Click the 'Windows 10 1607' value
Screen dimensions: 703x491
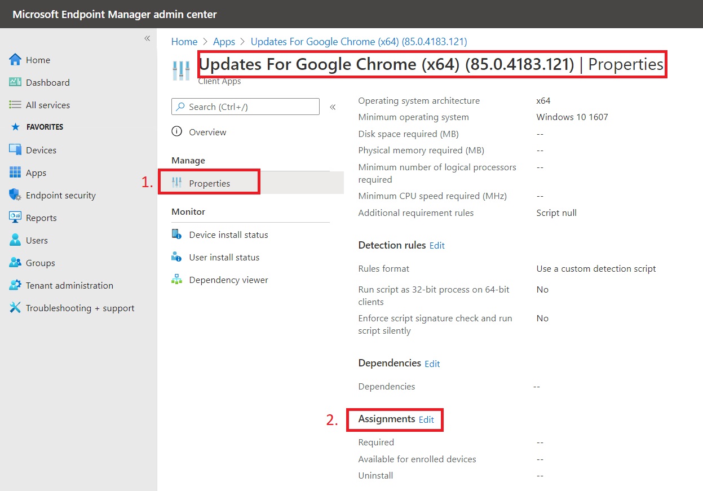tap(572, 117)
